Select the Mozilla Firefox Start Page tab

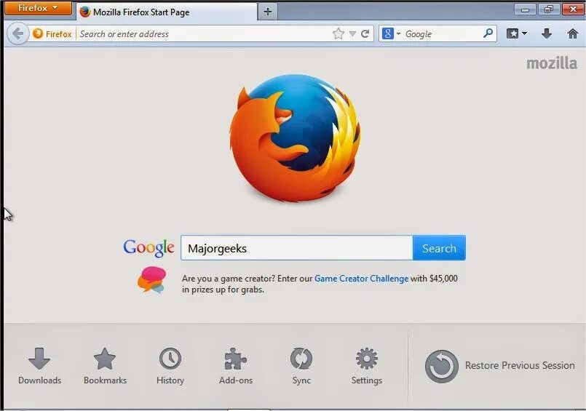coord(167,12)
